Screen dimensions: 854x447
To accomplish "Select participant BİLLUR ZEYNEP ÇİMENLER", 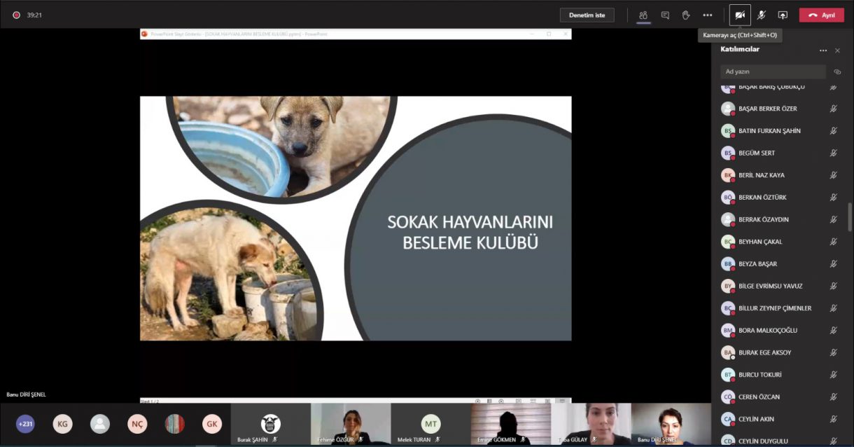I will coord(780,308).
